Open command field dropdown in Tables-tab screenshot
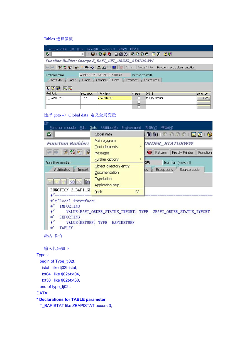 [82, 54]
